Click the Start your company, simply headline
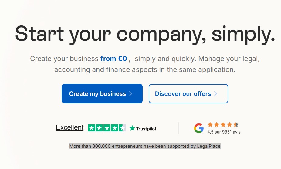 click(145, 34)
